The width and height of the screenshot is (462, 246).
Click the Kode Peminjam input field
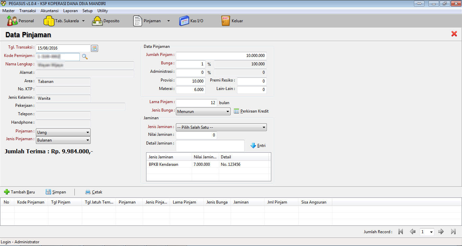58,57
